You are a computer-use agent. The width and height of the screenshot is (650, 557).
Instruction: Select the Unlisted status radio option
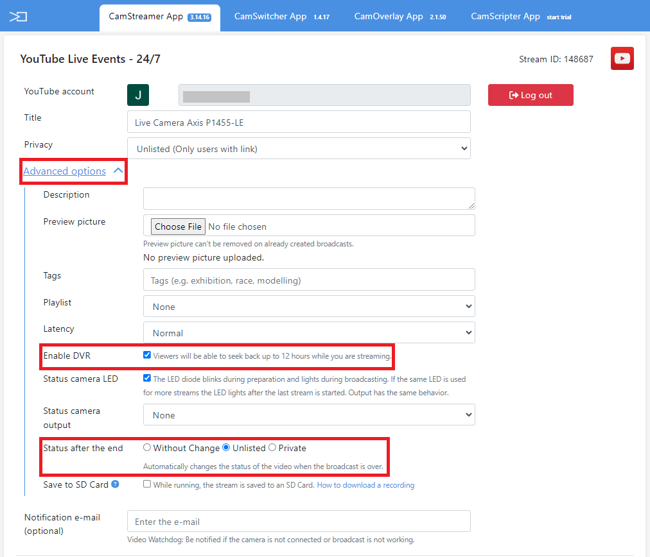point(226,447)
